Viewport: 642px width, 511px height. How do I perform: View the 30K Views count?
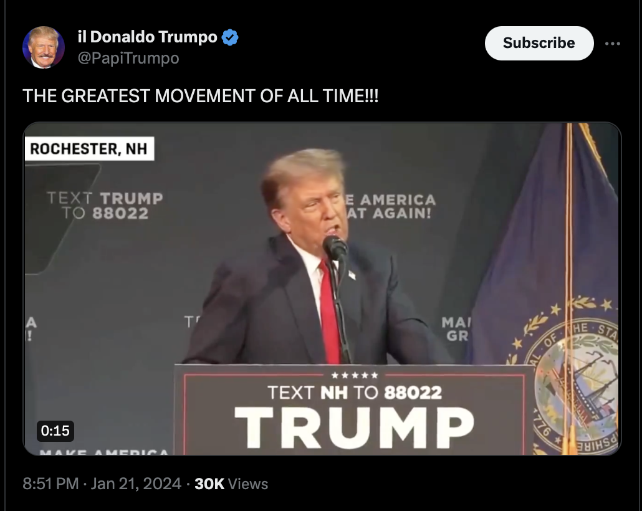pyautogui.click(x=231, y=484)
